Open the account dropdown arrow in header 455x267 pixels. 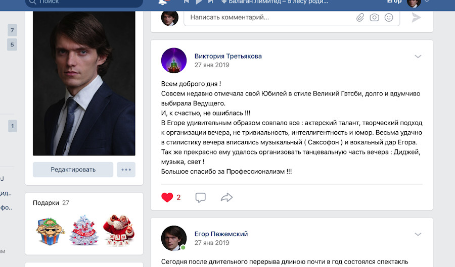[x=428, y=2]
